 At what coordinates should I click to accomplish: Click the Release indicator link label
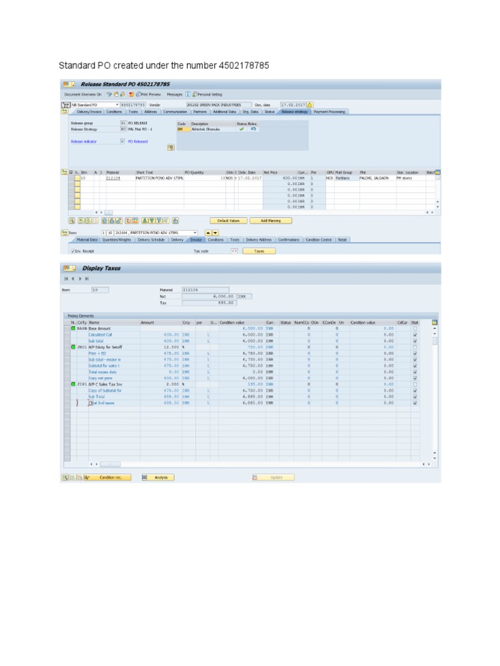click(x=84, y=141)
